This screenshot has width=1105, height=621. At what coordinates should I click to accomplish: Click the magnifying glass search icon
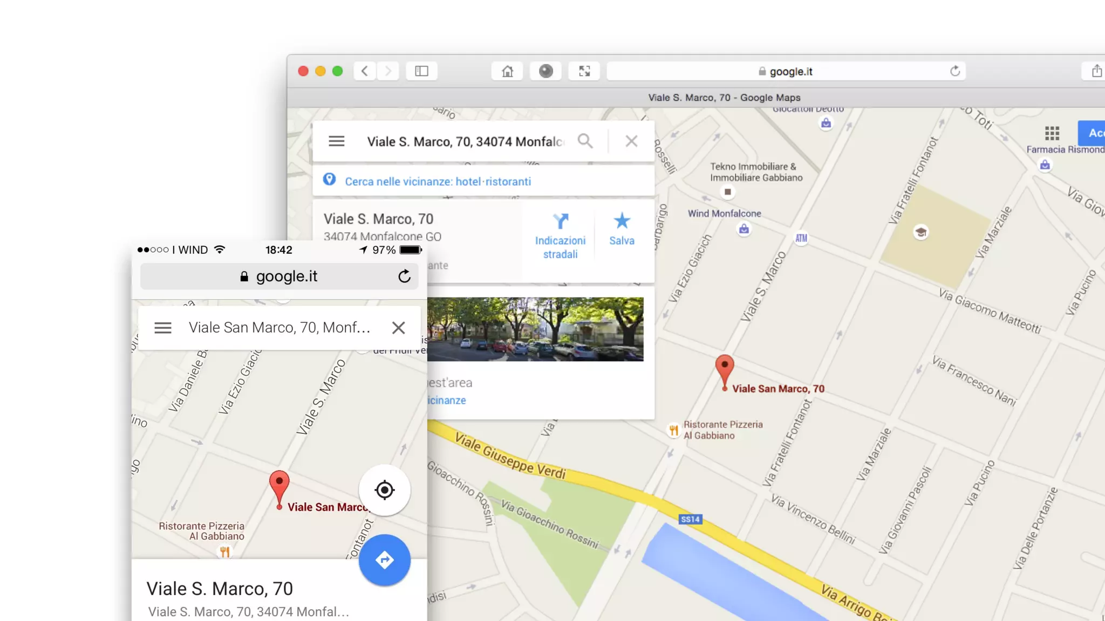tap(585, 141)
